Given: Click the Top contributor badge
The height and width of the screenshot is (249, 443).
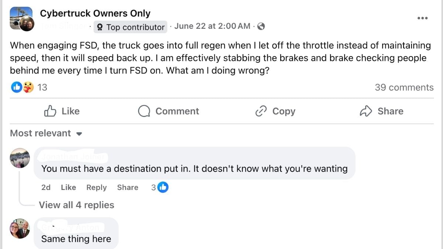Looking at the screenshot, I should [x=131, y=27].
